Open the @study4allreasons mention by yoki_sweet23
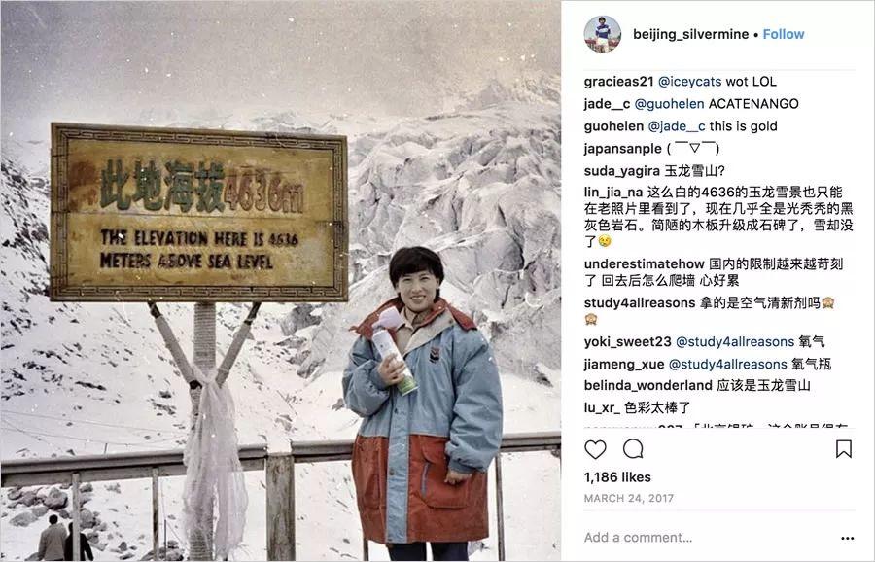This screenshot has width=875, height=562. [735, 341]
